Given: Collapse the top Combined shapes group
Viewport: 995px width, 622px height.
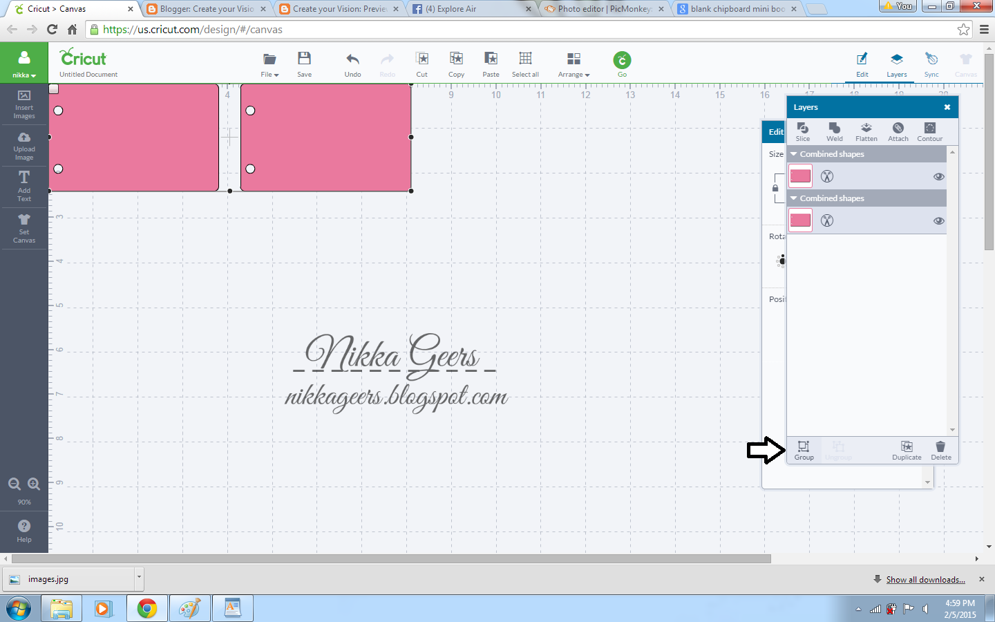Looking at the screenshot, I should click(x=793, y=153).
